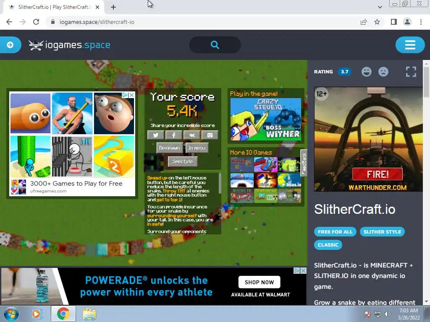Screen dimensions: 430x322
Task: Open the Feedback side tab
Action: [304, 163]
